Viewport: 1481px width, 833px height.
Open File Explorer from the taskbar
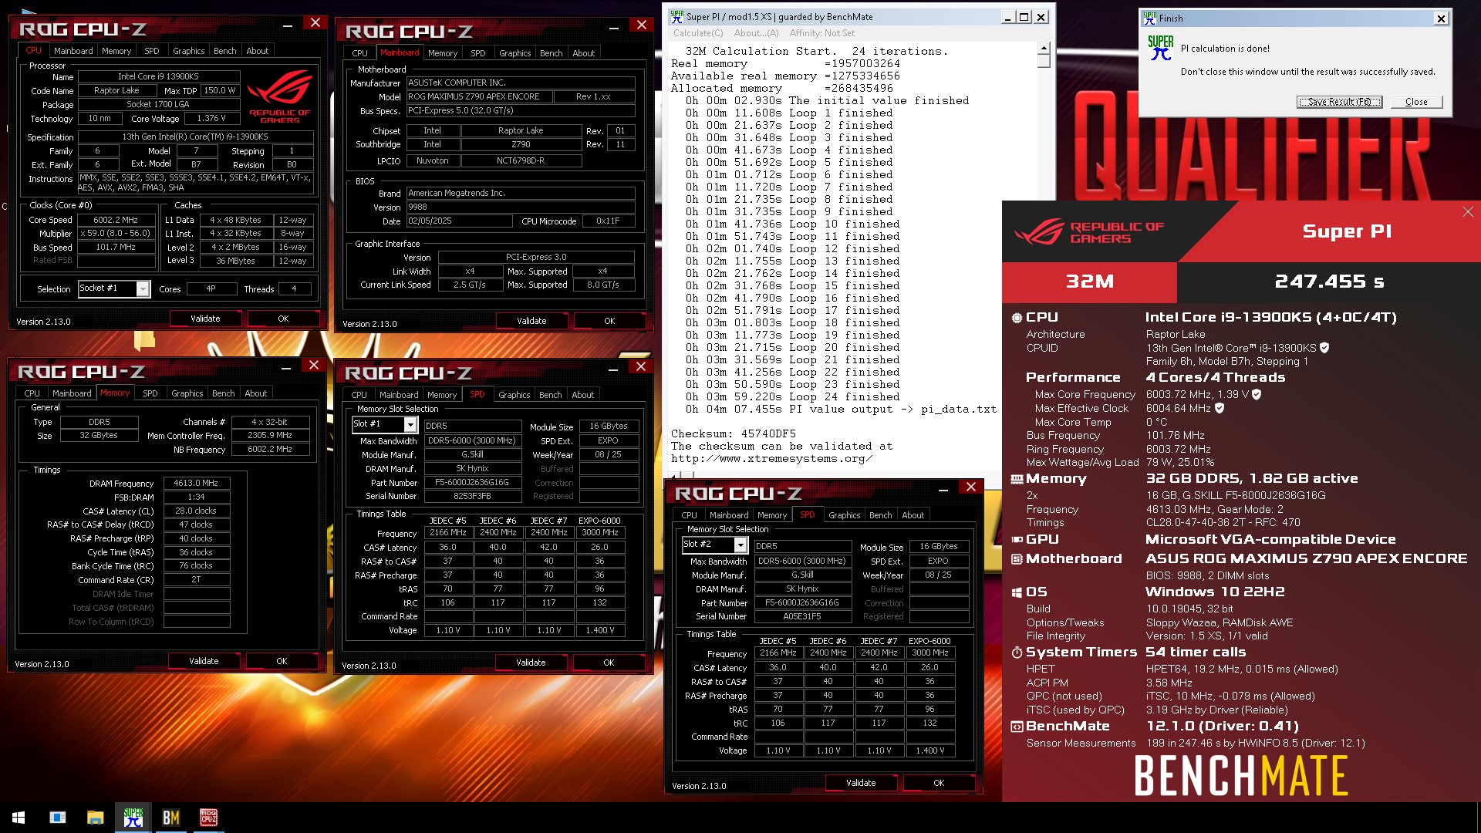coord(95,818)
